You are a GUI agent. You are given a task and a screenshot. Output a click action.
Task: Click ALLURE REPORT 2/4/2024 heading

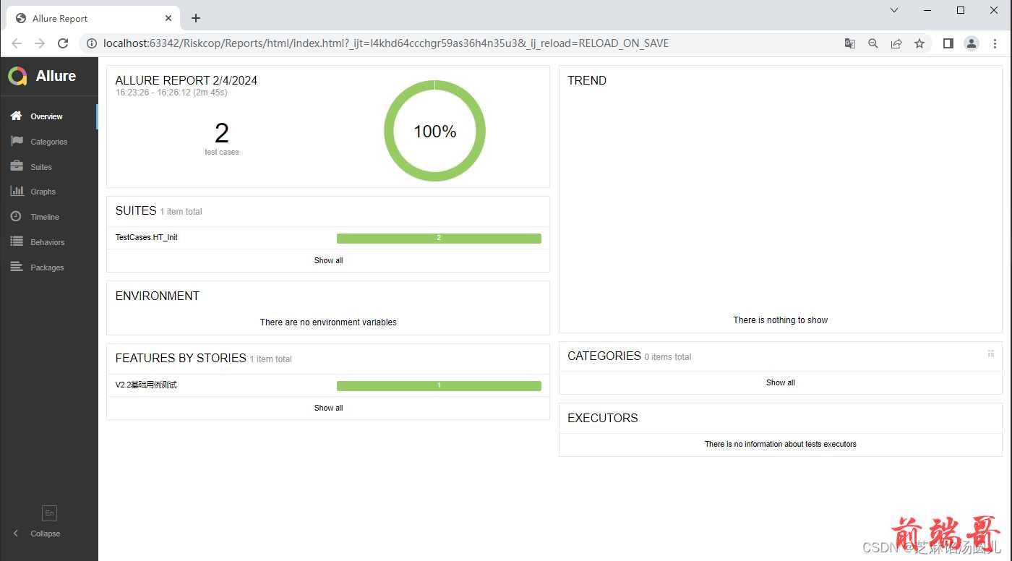coord(186,80)
